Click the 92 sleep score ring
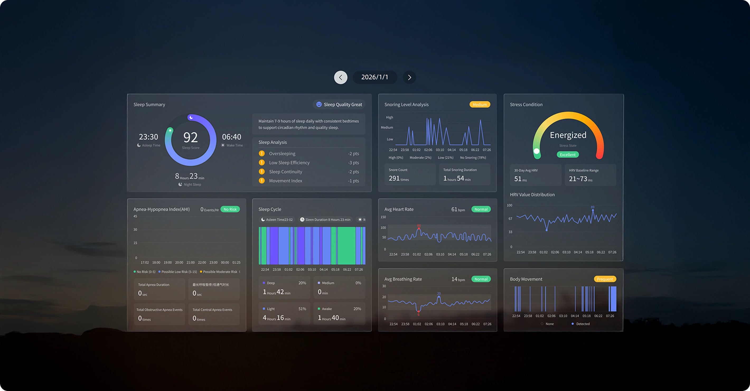This screenshot has height=391, width=750. tap(190, 140)
